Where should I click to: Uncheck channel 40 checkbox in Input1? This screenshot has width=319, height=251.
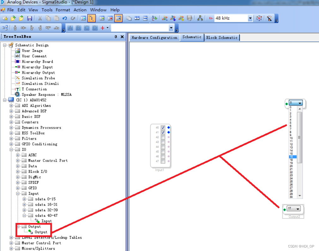(x=163, y=127)
